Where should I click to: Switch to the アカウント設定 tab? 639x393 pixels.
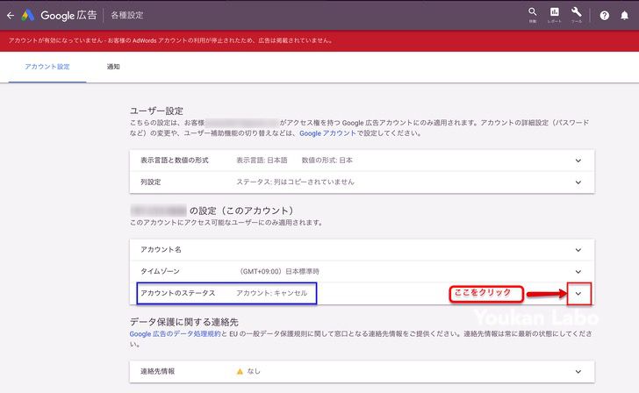47,67
